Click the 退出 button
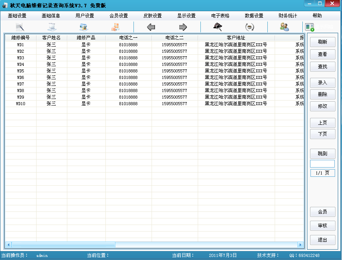 [x=323, y=240]
